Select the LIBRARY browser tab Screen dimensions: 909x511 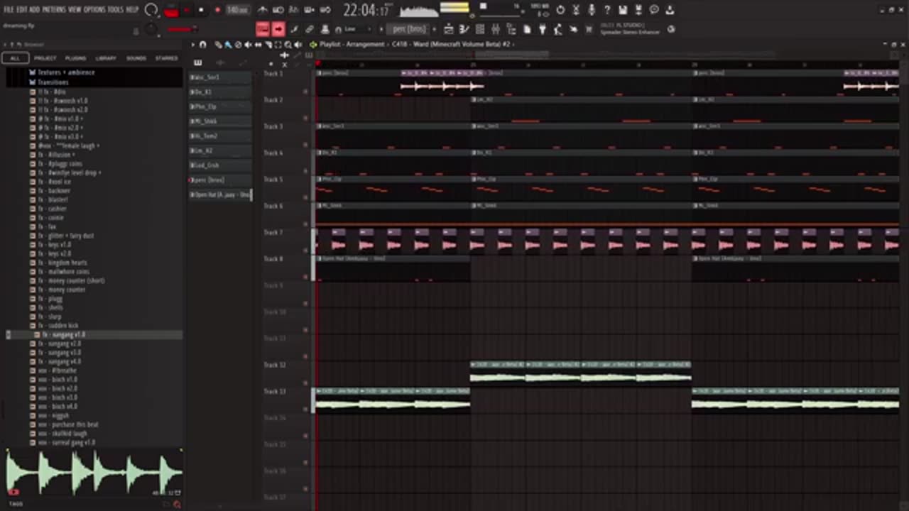point(106,58)
